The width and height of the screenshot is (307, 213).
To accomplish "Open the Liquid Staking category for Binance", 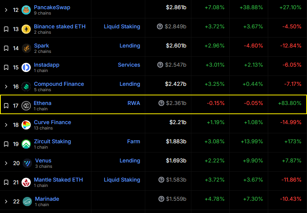I will click(122, 26).
